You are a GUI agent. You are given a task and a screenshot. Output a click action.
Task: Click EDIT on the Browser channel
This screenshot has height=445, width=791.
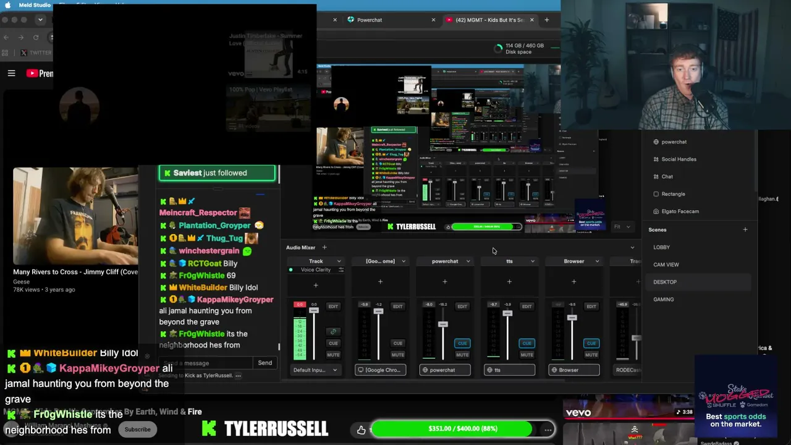point(591,307)
